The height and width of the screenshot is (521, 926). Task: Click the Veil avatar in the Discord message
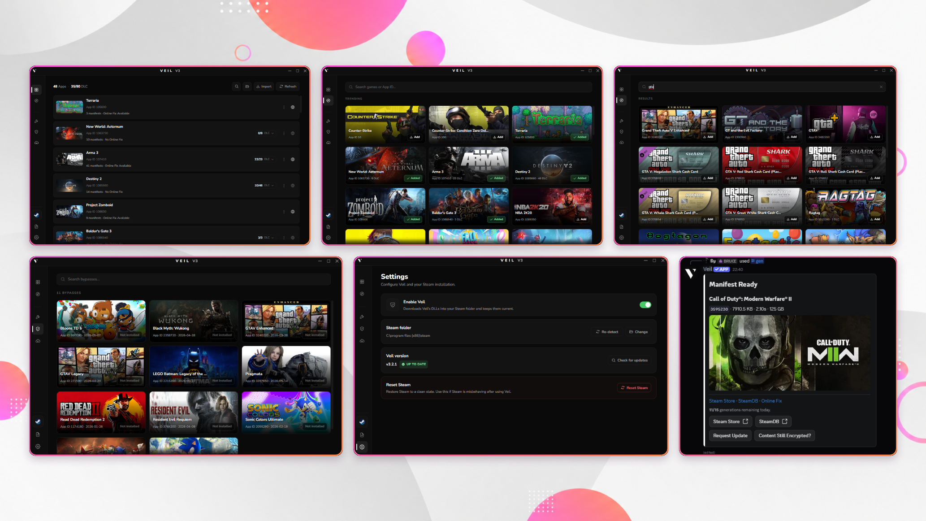point(691,273)
